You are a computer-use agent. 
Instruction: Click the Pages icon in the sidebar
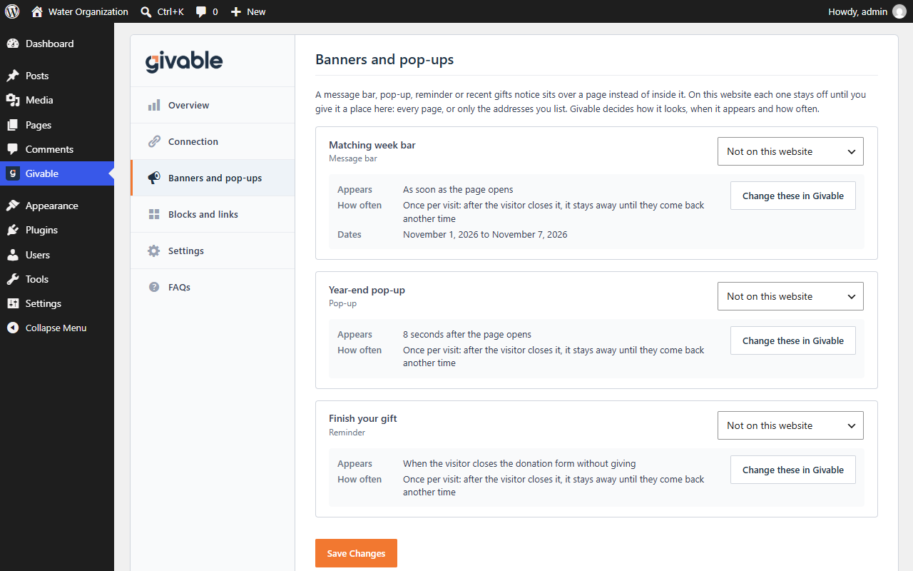pos(13,125)
